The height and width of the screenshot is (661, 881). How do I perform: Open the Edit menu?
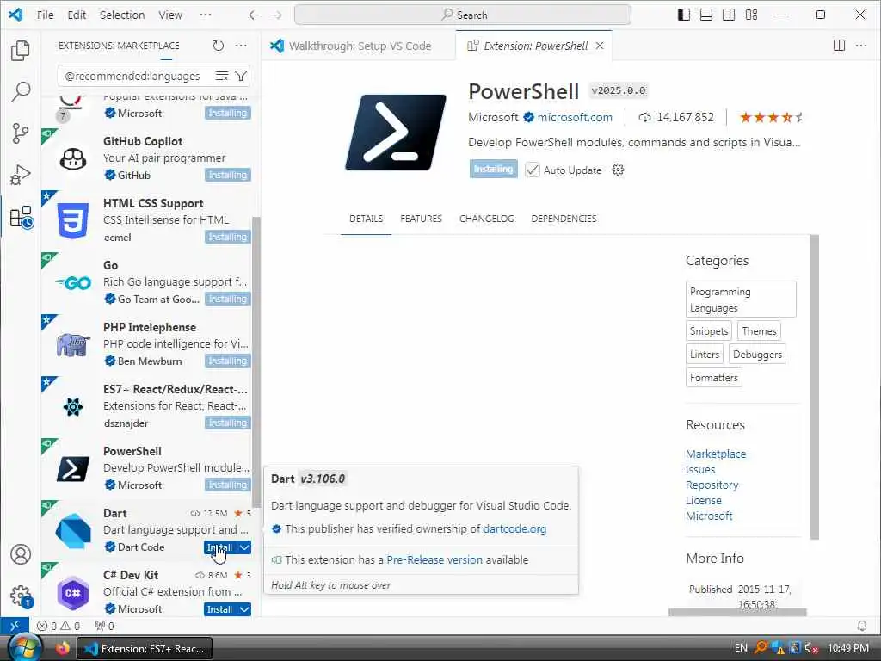point(77,15)
